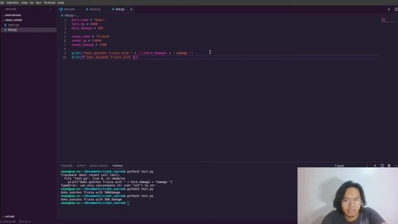Click Python file icon beside test.py in Explorer

pos(6,30)
